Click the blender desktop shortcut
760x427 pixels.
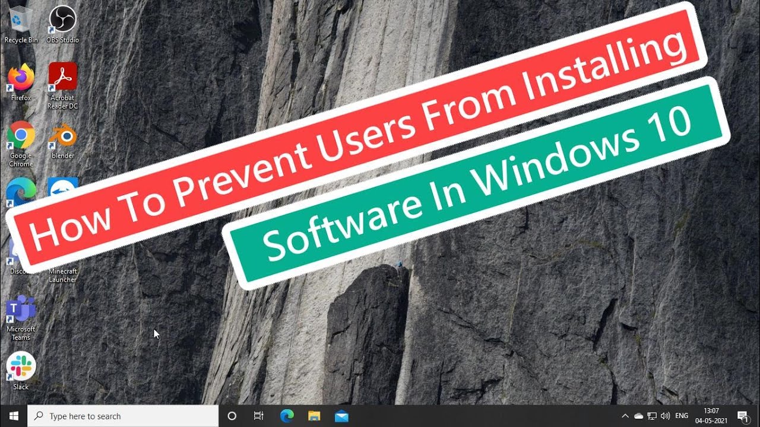[62, 140]
